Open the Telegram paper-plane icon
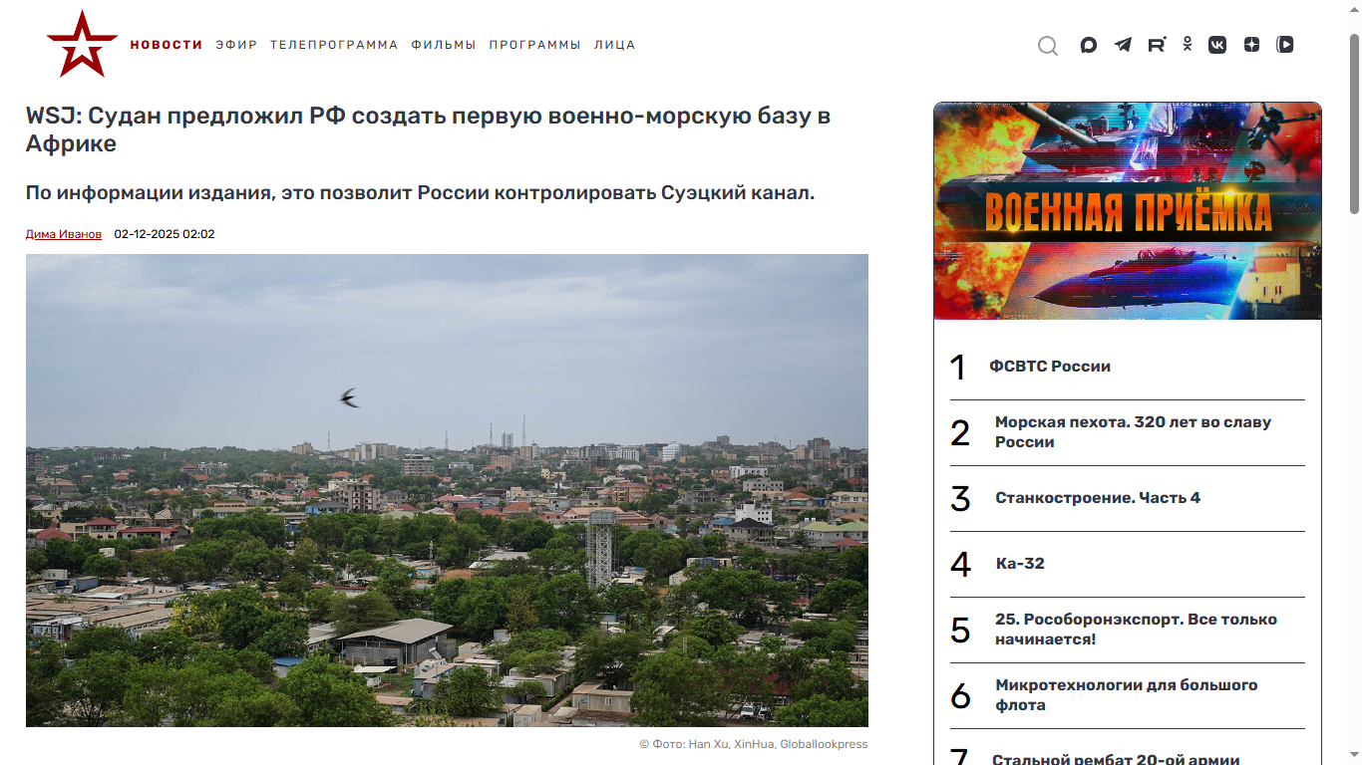The height and width of the screenshot is (765, 1362). (1123, 45)
